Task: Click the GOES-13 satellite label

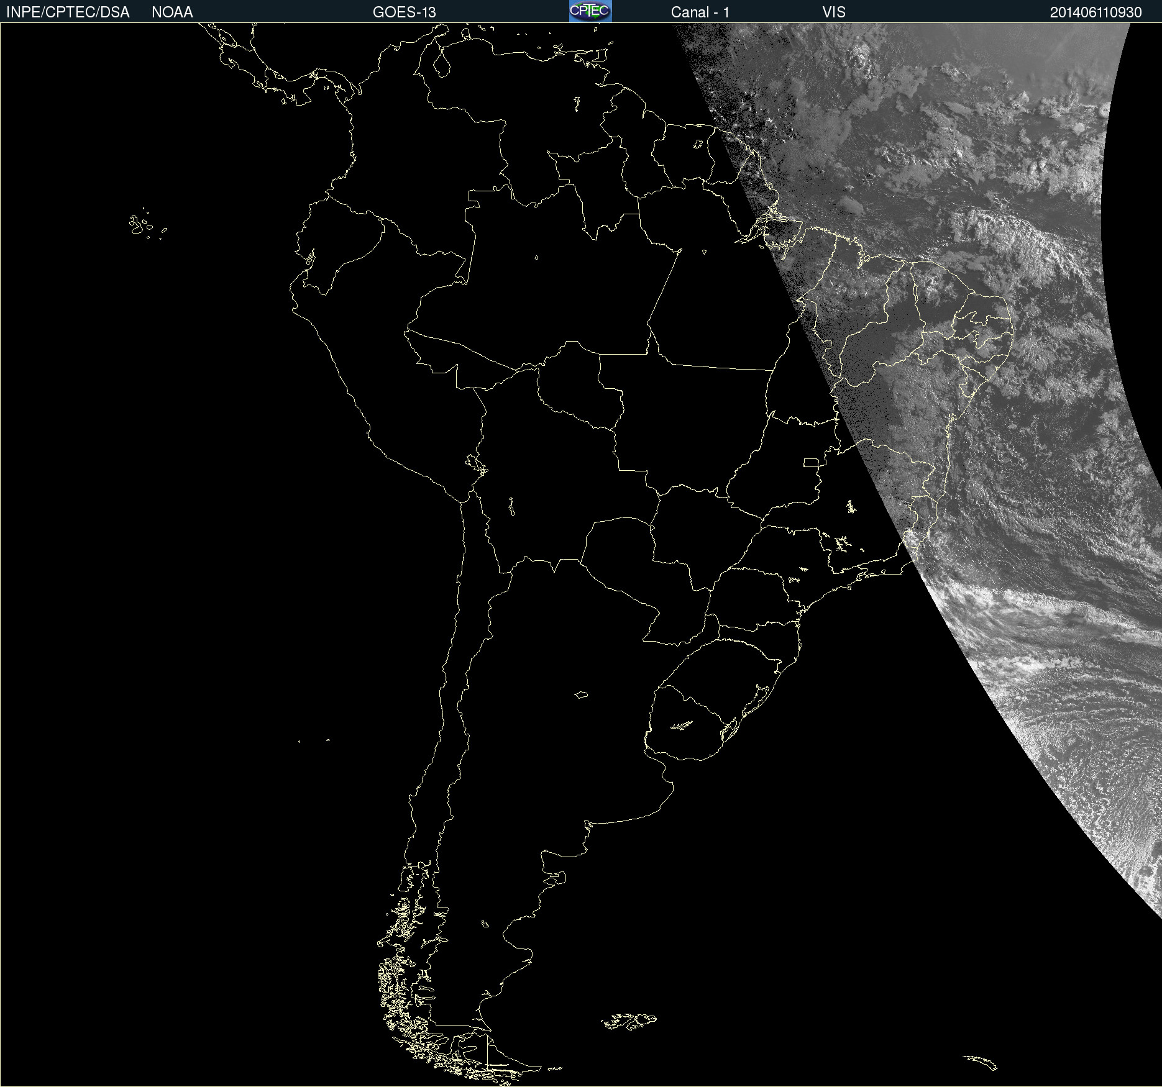Action: [405, 12]
